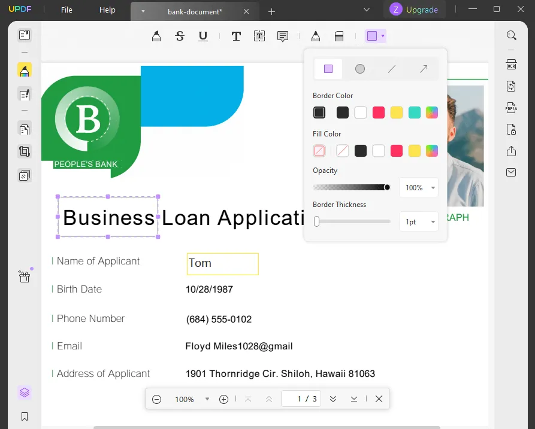The width and height of the screenshot is (535, 429).
Task: Pick yellow Fill Color swatch
Action: [x=414, y=151]
